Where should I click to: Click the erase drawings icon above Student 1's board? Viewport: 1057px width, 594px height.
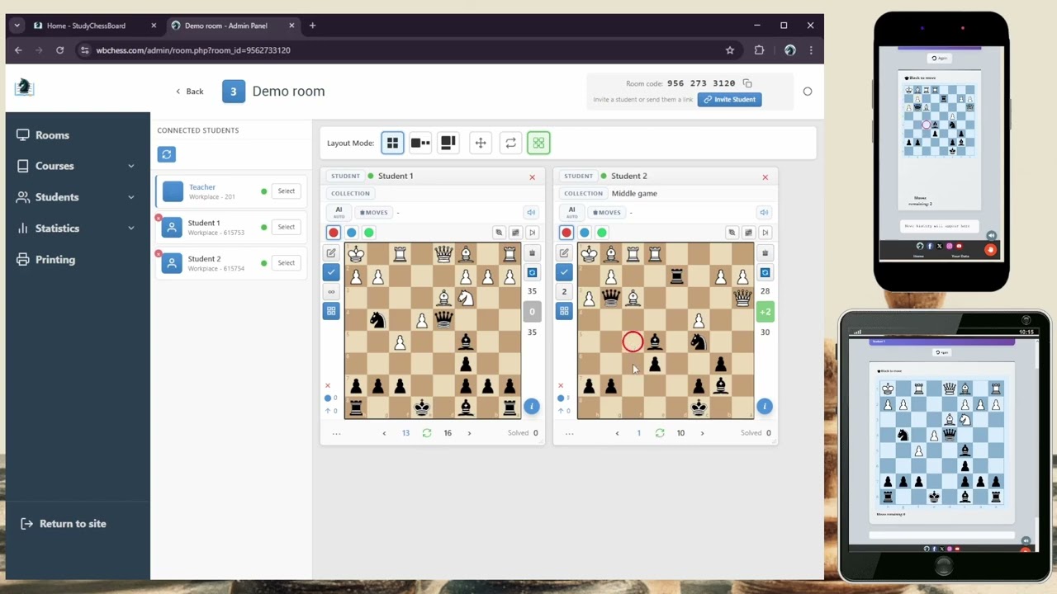(499, 233)
